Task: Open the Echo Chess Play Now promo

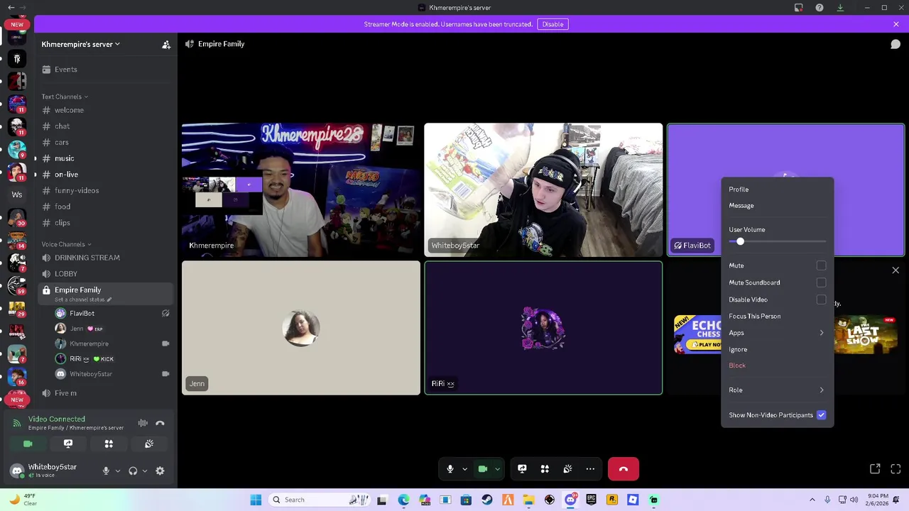Action: 697,334
